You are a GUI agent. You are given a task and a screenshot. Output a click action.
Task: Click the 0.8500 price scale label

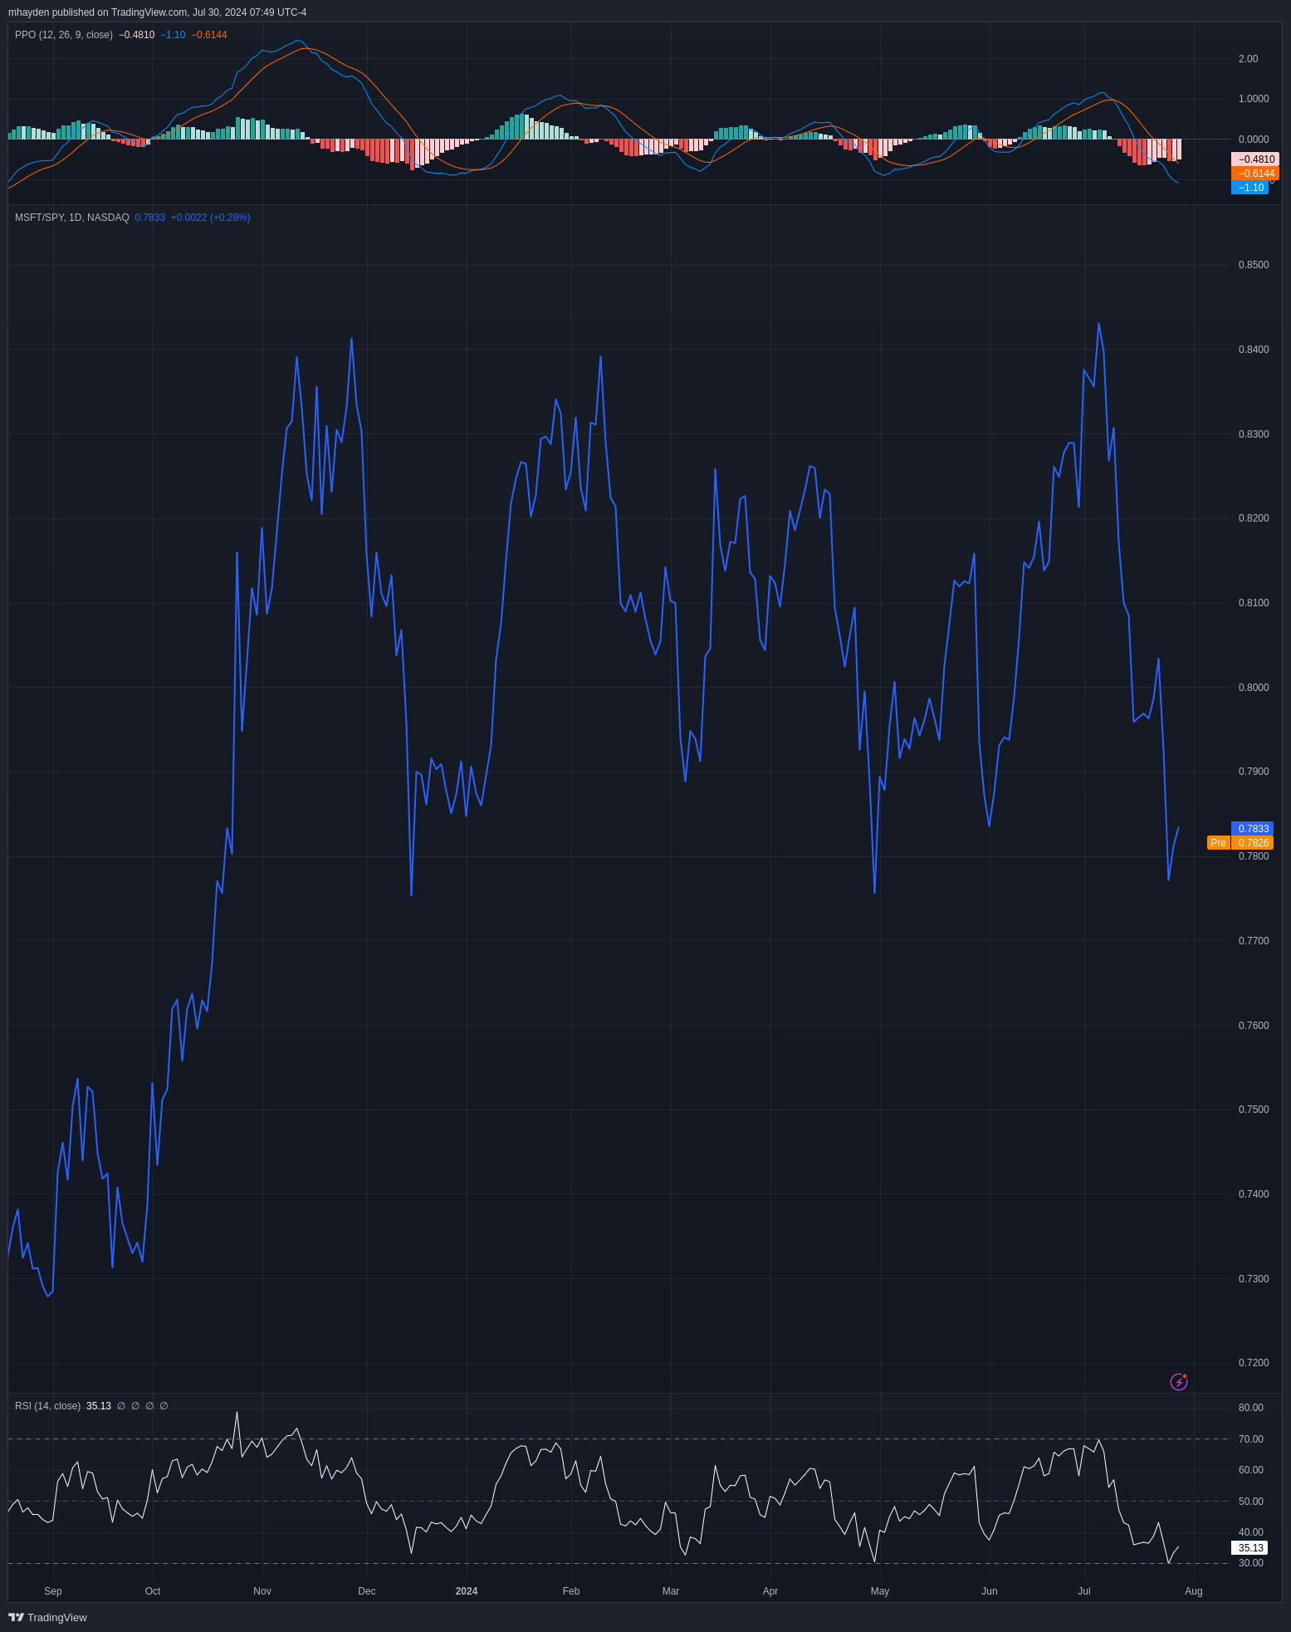click(x=1254, y=265)
